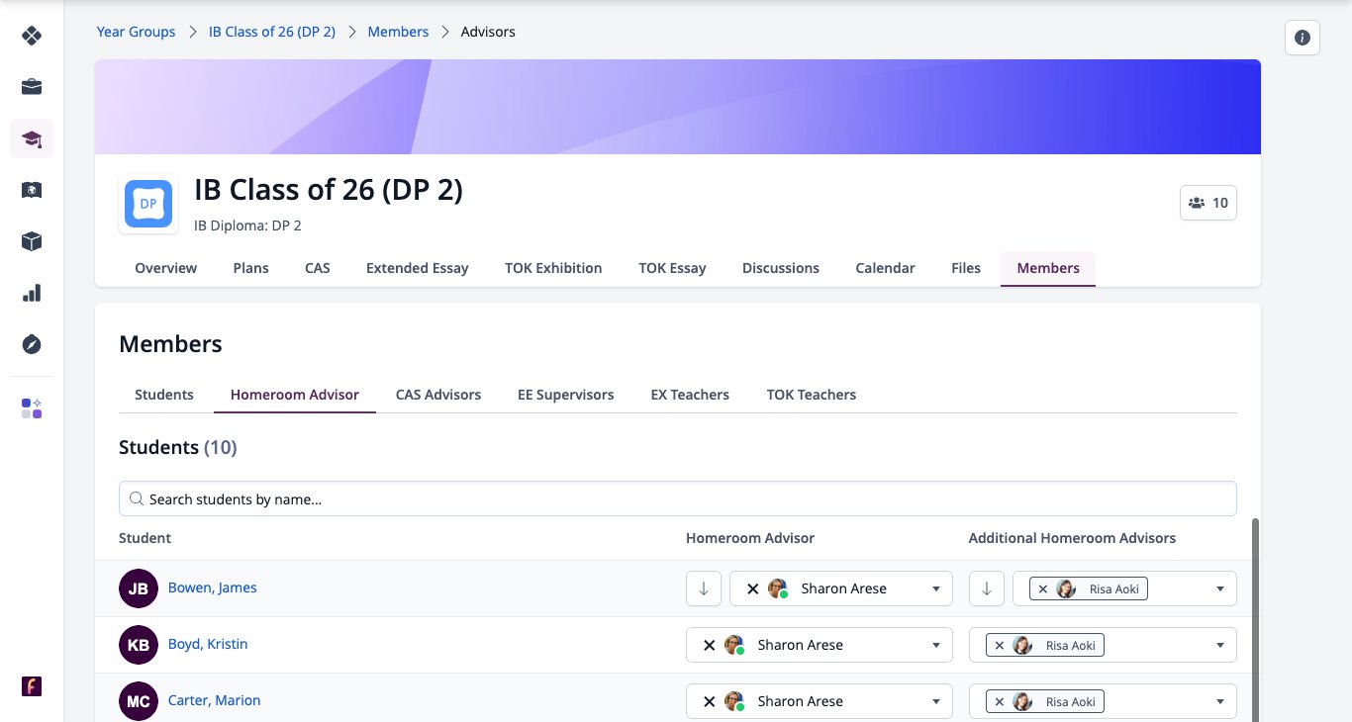Open the Boyd, Kristin student link
Screen dimensions: 1352x722
tap(208, 644)
